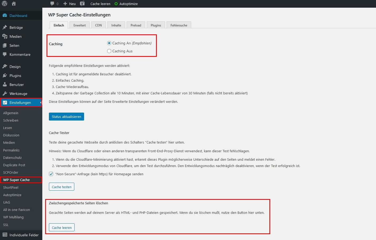Open the Design menu label
Image resolution: width=376 pixels, height=240 pixels.
coord(15,67)
